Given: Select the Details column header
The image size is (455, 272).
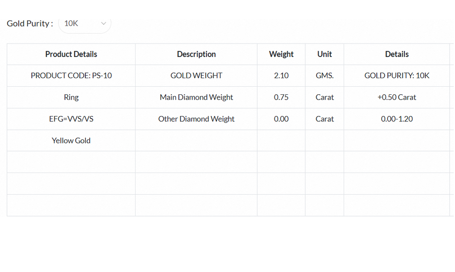Looking at the screenshot, I should pos(397,54).
